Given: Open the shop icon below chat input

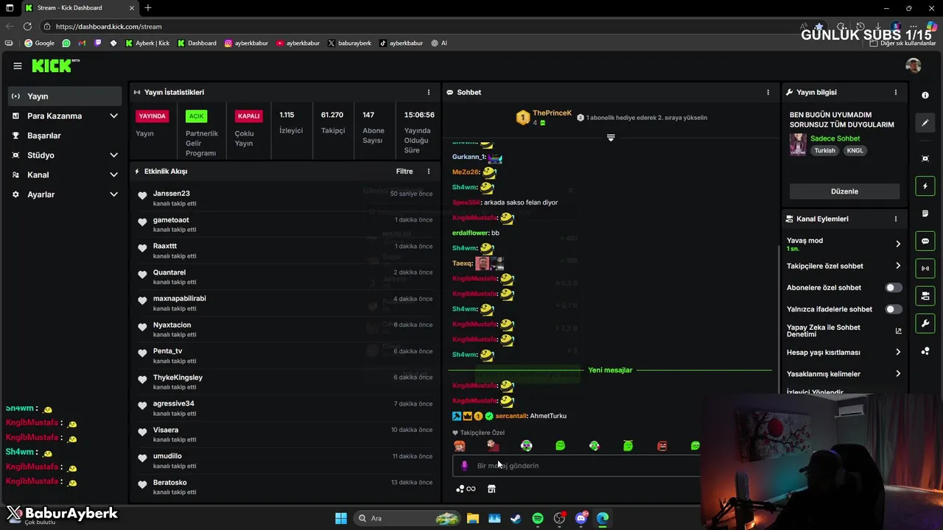Looking at the screenshot, I should (491, 489).
